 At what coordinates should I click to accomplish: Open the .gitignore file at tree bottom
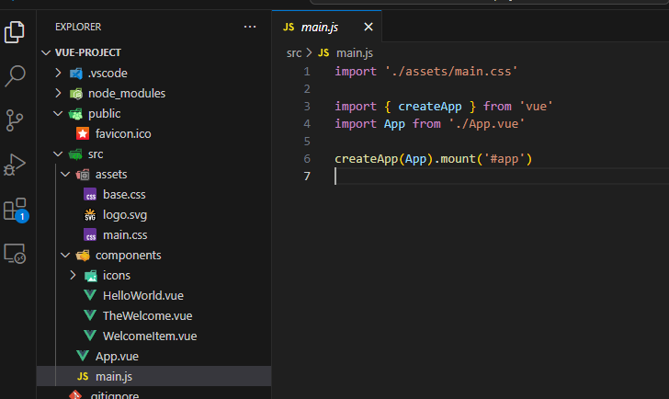114,395
